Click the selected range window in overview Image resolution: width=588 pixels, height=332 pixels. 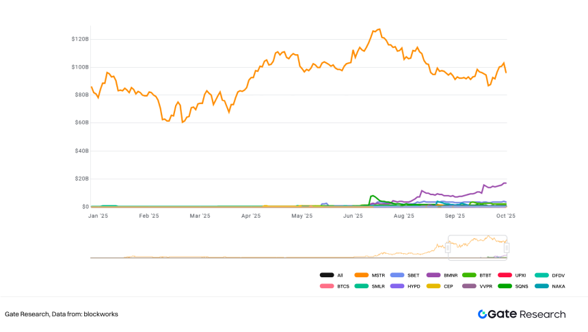pyautogui.click(x=477, y=248)
